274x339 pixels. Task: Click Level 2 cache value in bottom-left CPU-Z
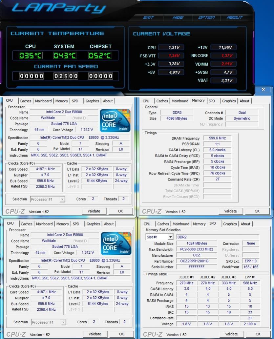(98, 304)
